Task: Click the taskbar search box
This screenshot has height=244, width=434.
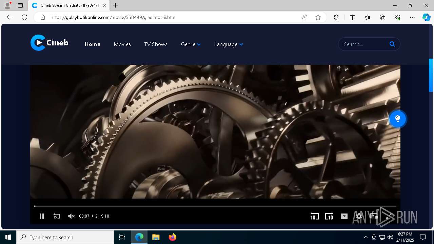Action: pos(65,237)
